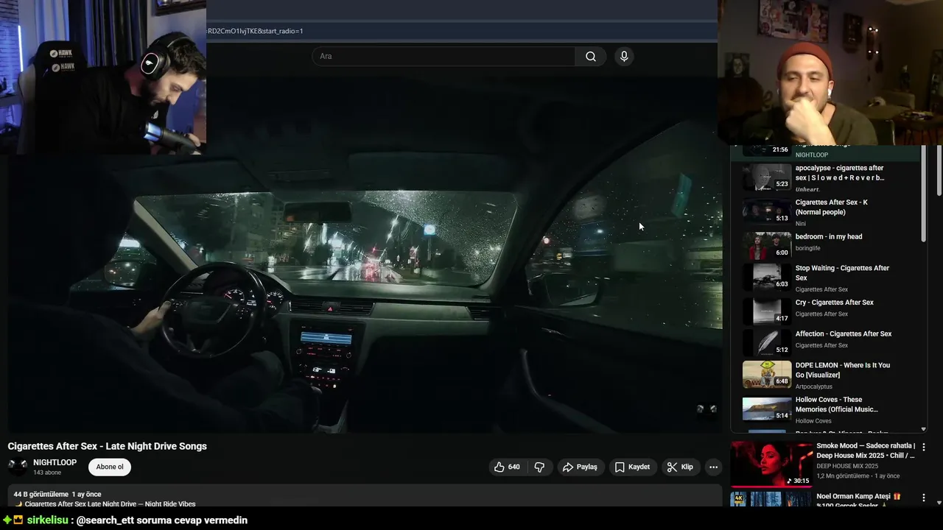Share the video with Paylaş
The width and height of the screenshot is (943, 530).
pyautogui.click(x=580, y=467)
